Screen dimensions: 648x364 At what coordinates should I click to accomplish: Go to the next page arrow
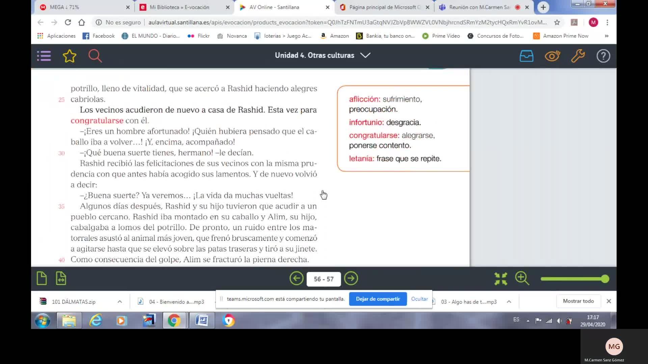point(351,278)
